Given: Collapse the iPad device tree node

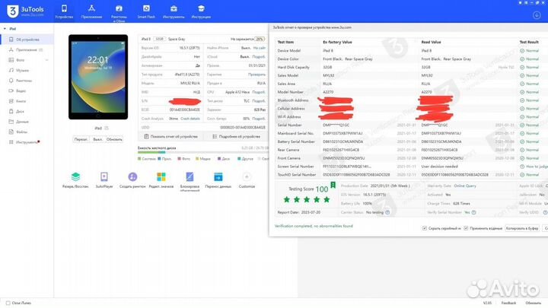Looking at the screenshot, I should [x=5, y=29].
